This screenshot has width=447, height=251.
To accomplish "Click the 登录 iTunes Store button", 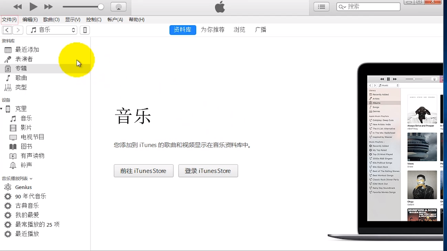I will (x=208, y=171).
